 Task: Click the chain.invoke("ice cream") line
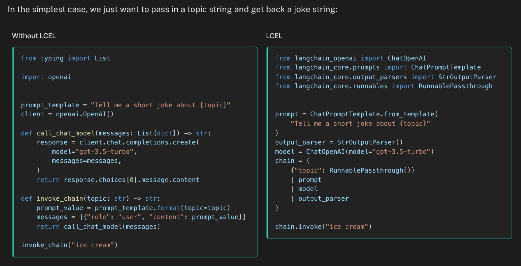coord(323,227)
